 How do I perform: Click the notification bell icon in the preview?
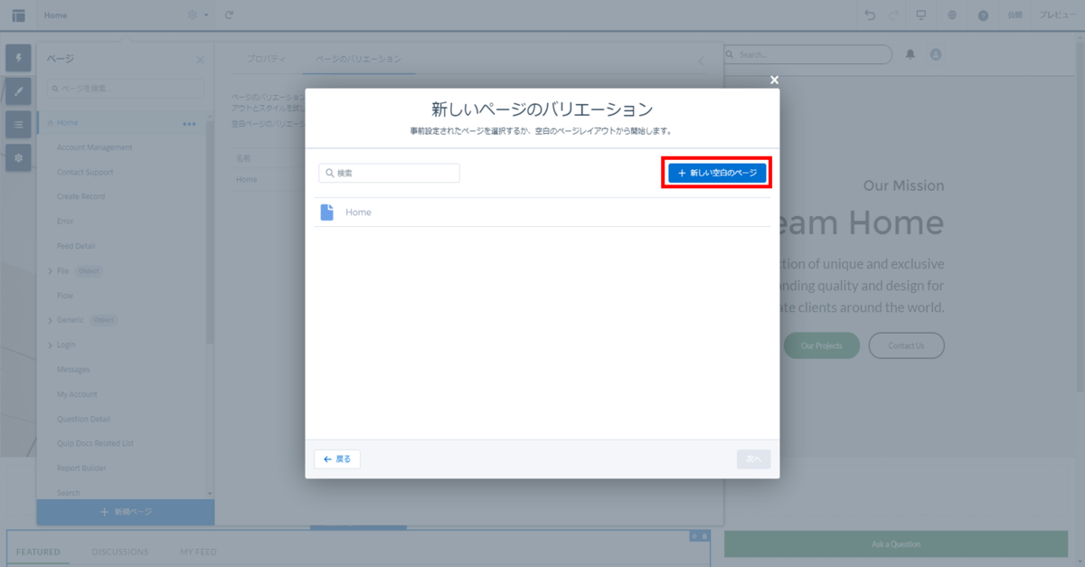pos(910,54)
